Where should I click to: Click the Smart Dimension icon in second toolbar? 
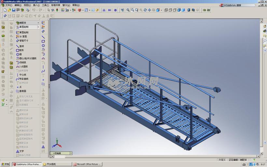click(5, 16)
